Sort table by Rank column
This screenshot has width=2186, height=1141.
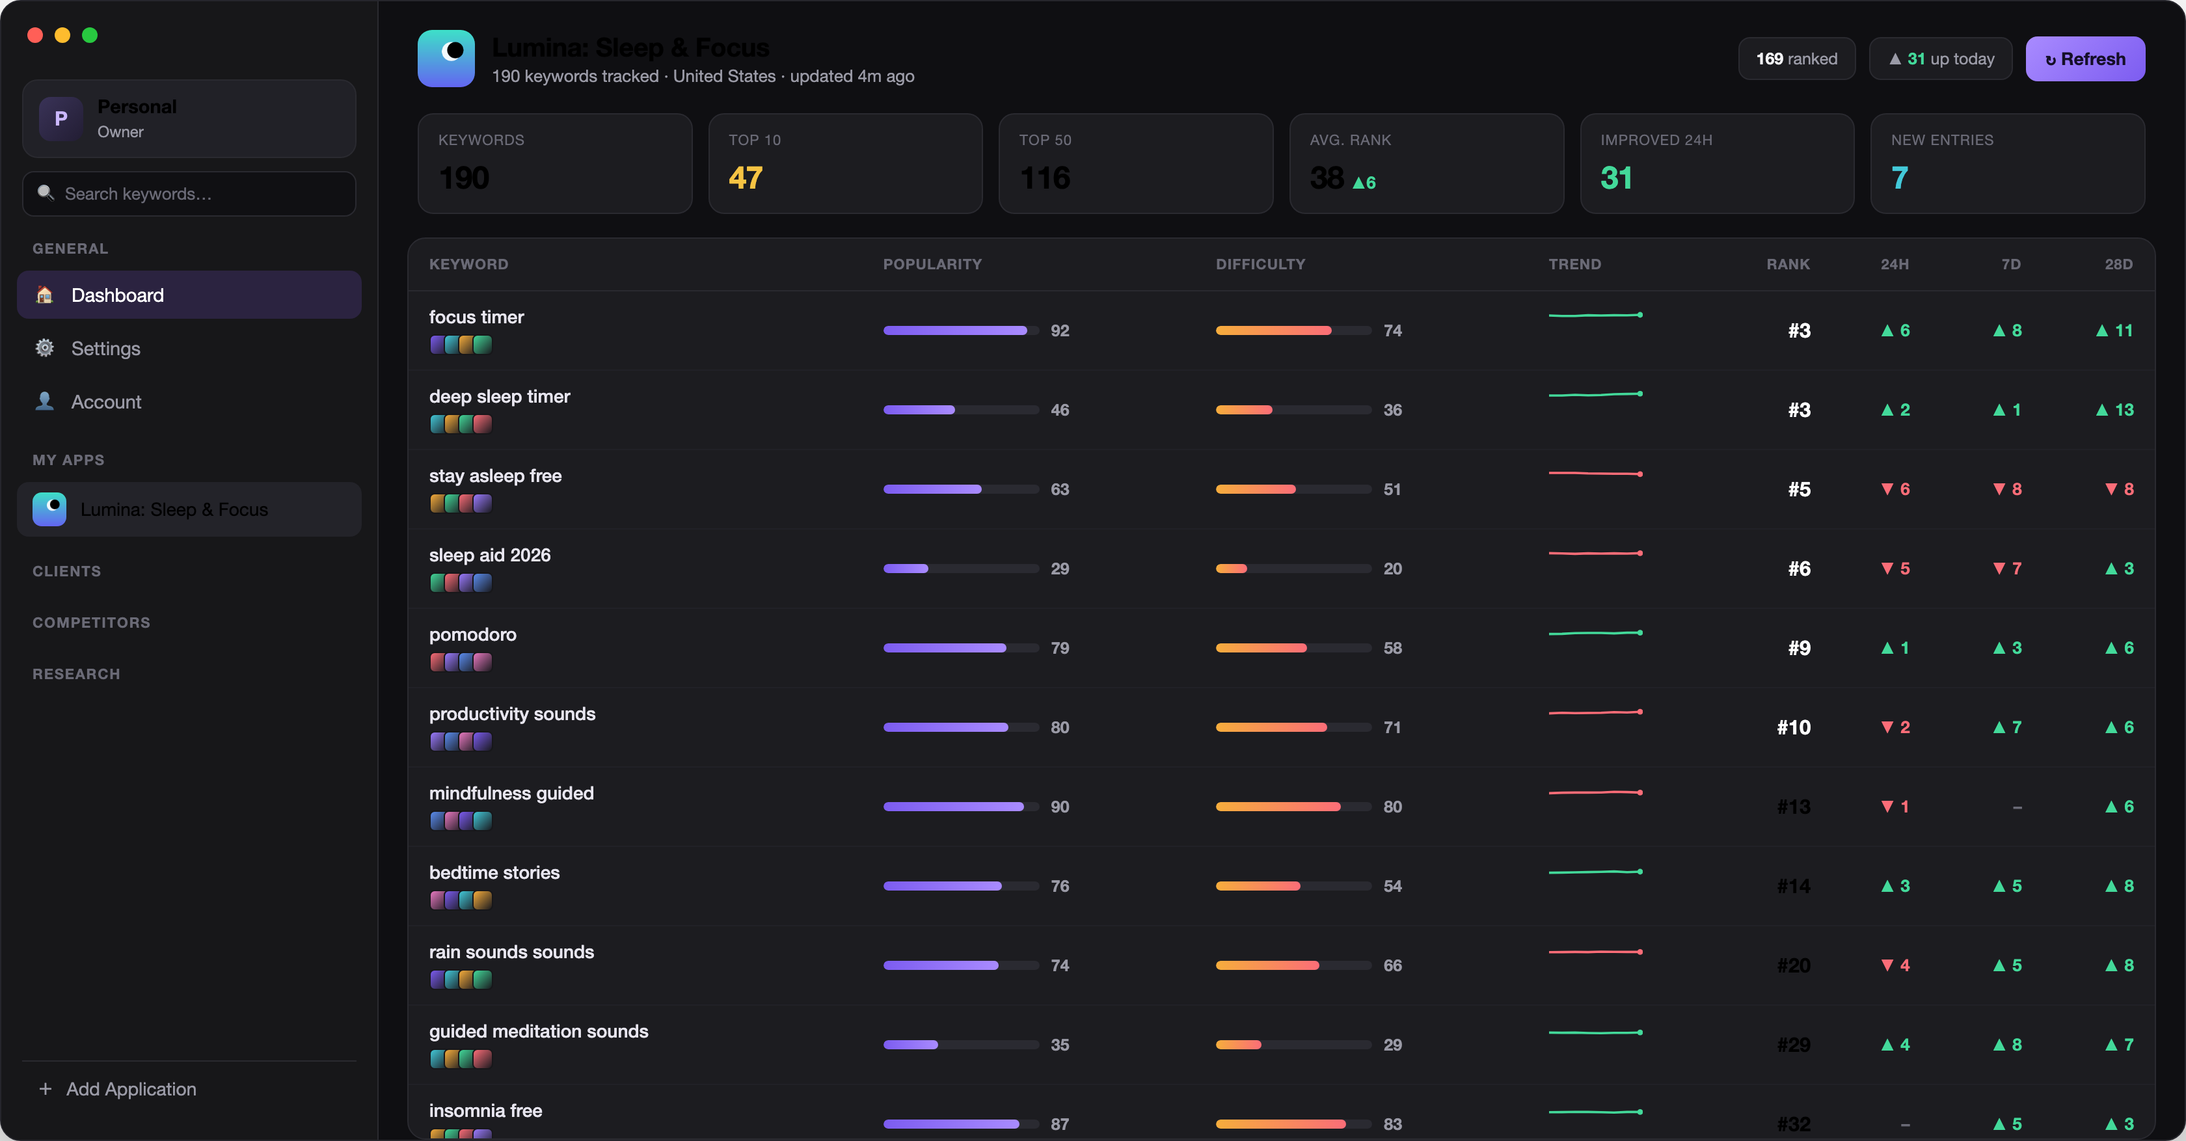pos(1788,264)
